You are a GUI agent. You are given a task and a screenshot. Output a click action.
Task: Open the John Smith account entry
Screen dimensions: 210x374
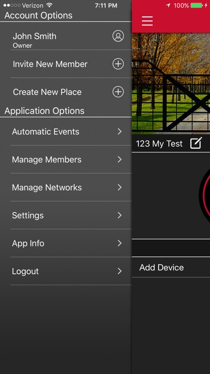coord(71,36)
